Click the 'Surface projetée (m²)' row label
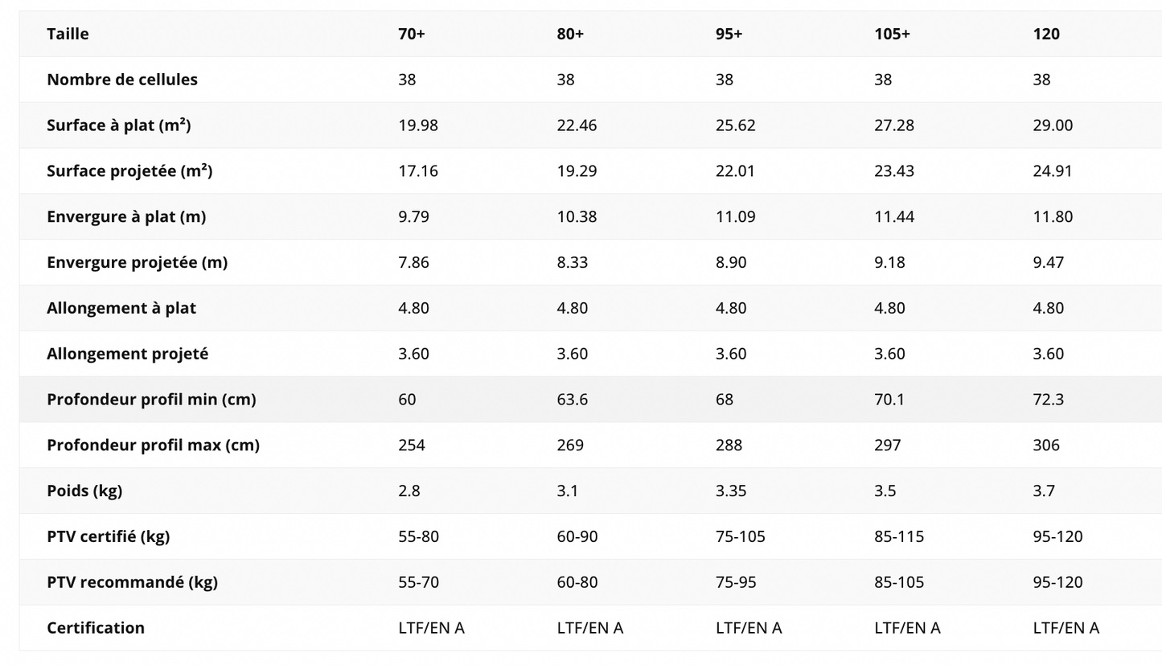The width and height of the screenshot is (1162, 665). click(x=129, y=171)
